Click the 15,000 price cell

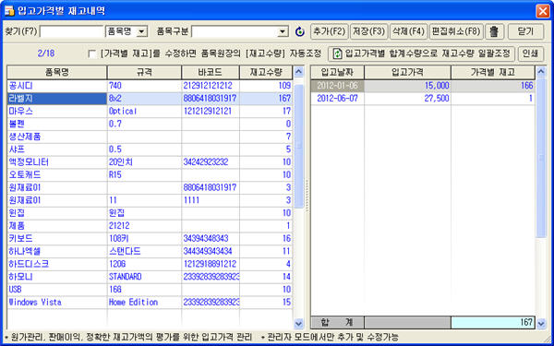point(407,86)
